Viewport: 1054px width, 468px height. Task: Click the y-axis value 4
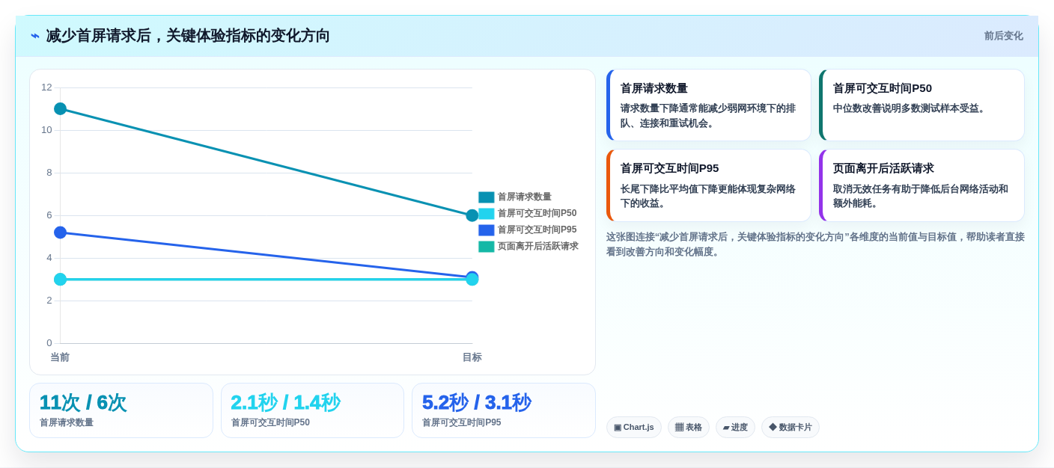[x=49, y=258]
